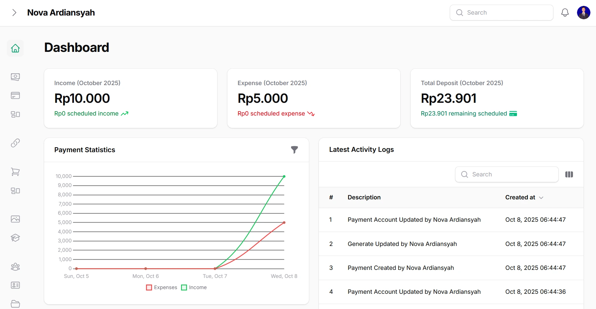
Task: Click the credit card sidebar icon
Action: click(x=15, y=95)
